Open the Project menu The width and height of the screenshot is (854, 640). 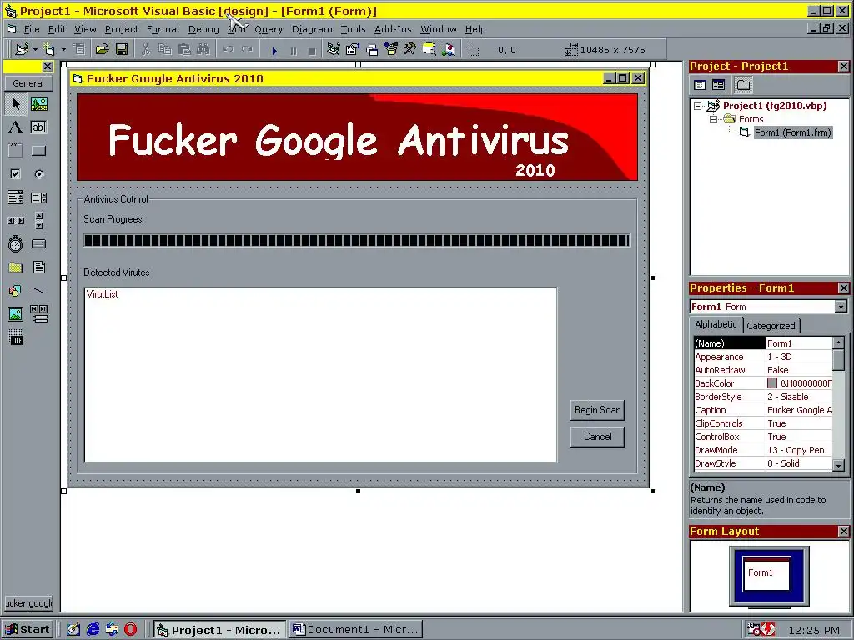tap(122, 29)
